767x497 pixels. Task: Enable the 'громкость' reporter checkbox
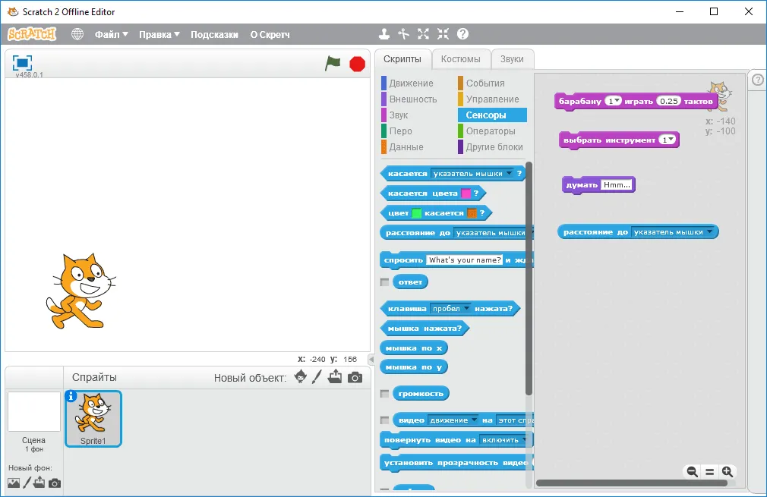pyautogui.click(x=384, y=394)
